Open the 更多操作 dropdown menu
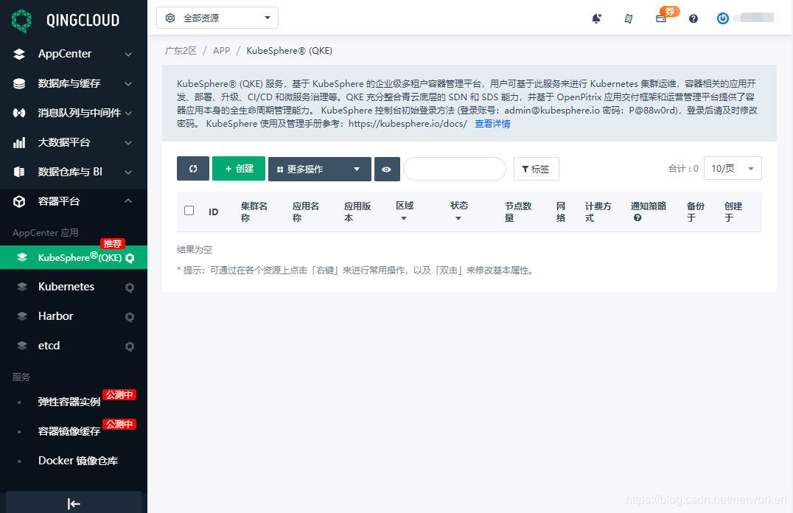Image resolution: width=793 pixels, height=513 pixels. tap(319, 168)
